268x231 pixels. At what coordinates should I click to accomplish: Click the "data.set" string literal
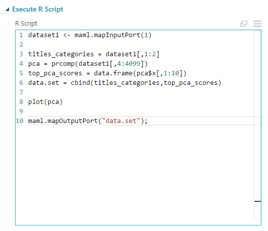click(121, 121)
